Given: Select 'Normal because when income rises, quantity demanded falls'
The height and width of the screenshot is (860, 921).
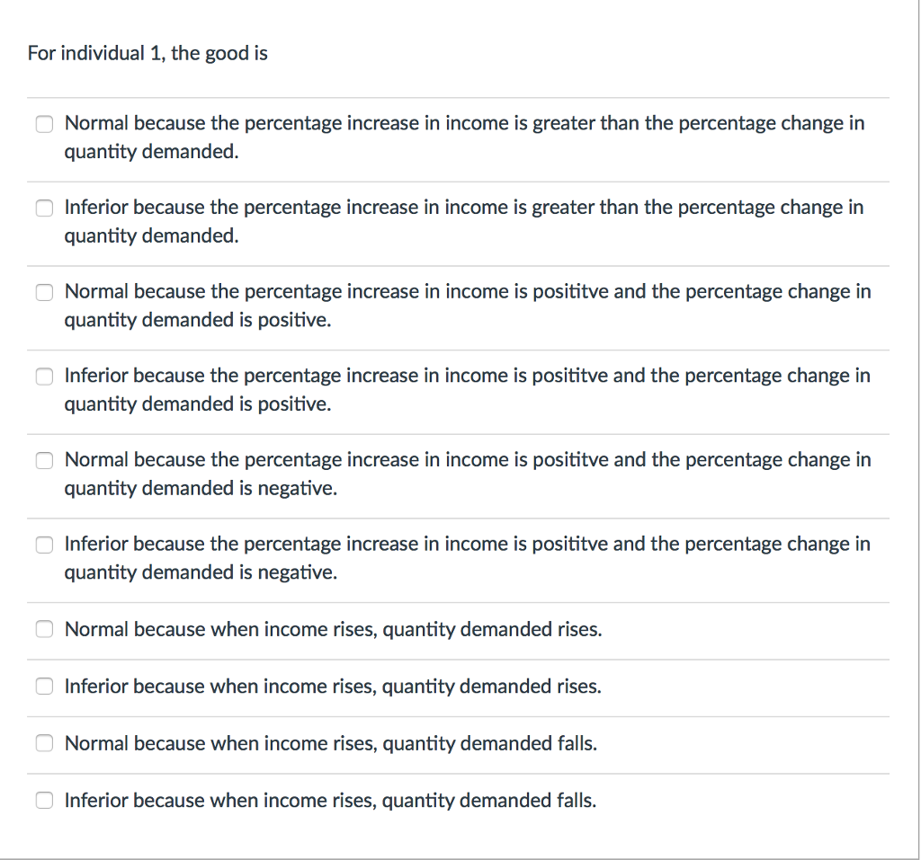Looking at the screenshot, I should (x=44, y=743).
